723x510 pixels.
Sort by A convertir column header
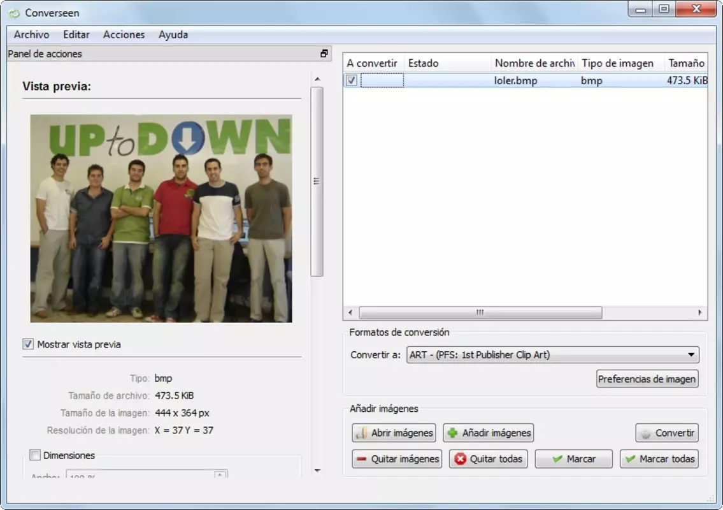373,63
